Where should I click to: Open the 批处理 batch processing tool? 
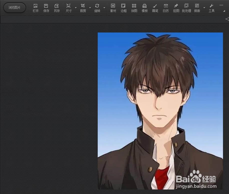click(186, 8)
